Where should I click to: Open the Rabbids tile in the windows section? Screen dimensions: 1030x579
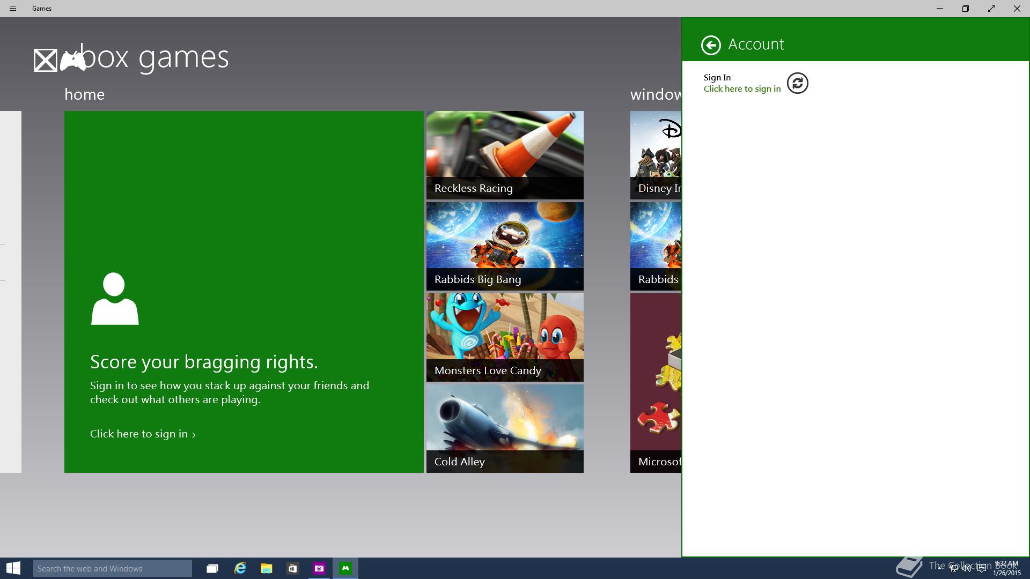(x=656, y=246)
